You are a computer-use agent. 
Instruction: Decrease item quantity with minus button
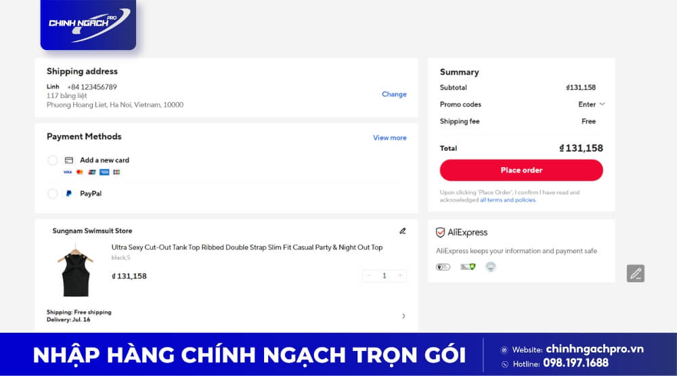point(369,275)
